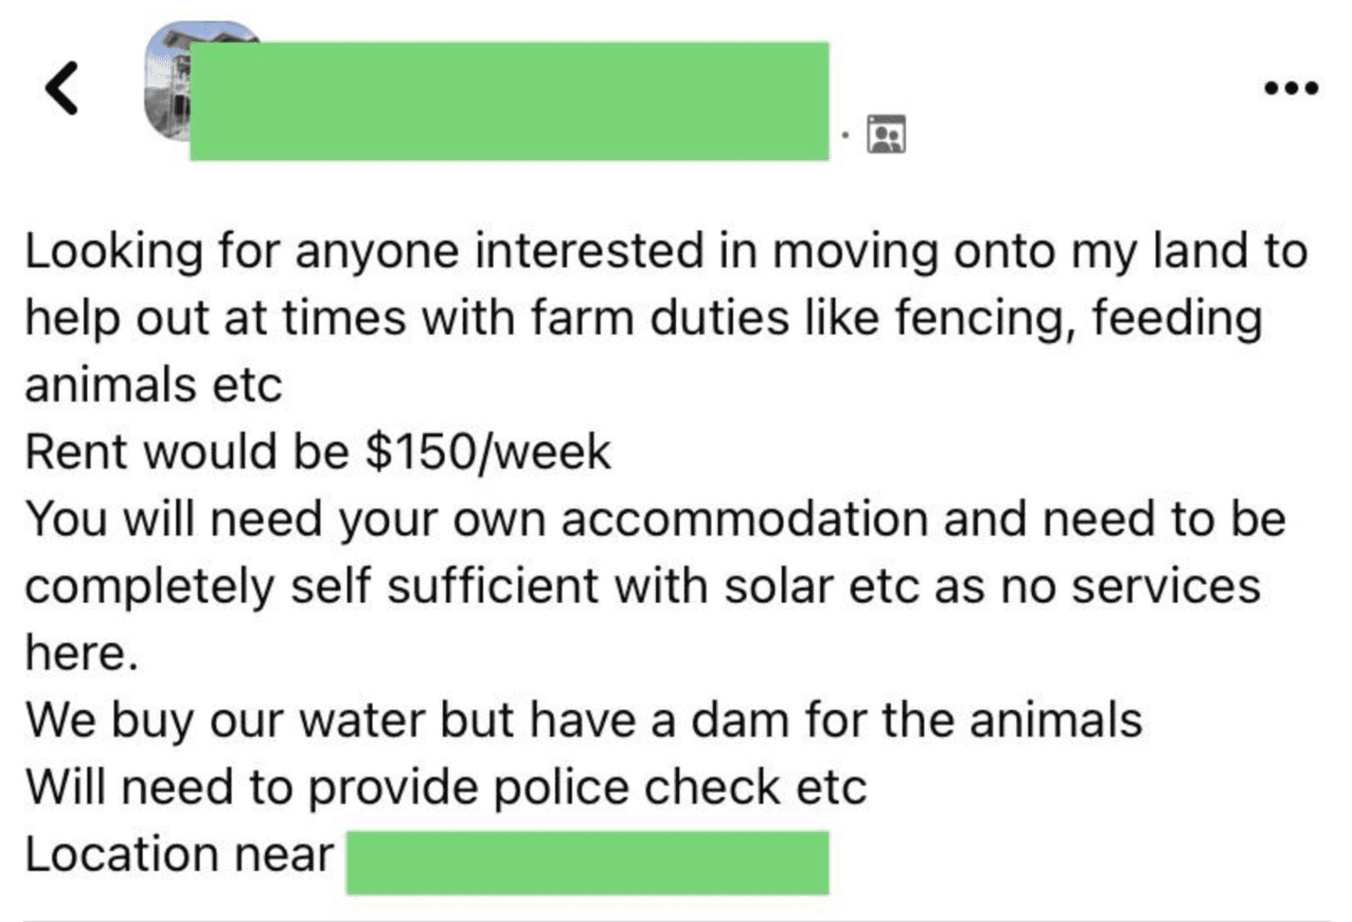Screen dimensions: 1352x922
Task: Tap the 'Looking for anyone interested' paragraph
Action: click(x=666, y=318)
